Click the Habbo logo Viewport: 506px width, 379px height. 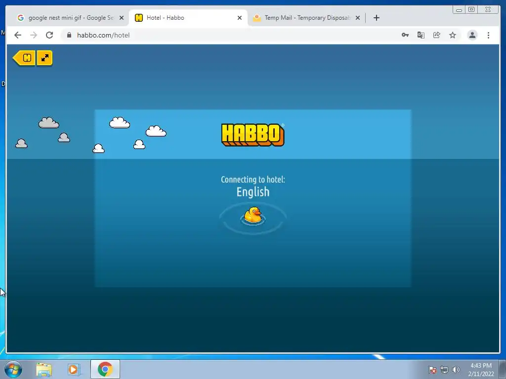click(x=253, y=135)
